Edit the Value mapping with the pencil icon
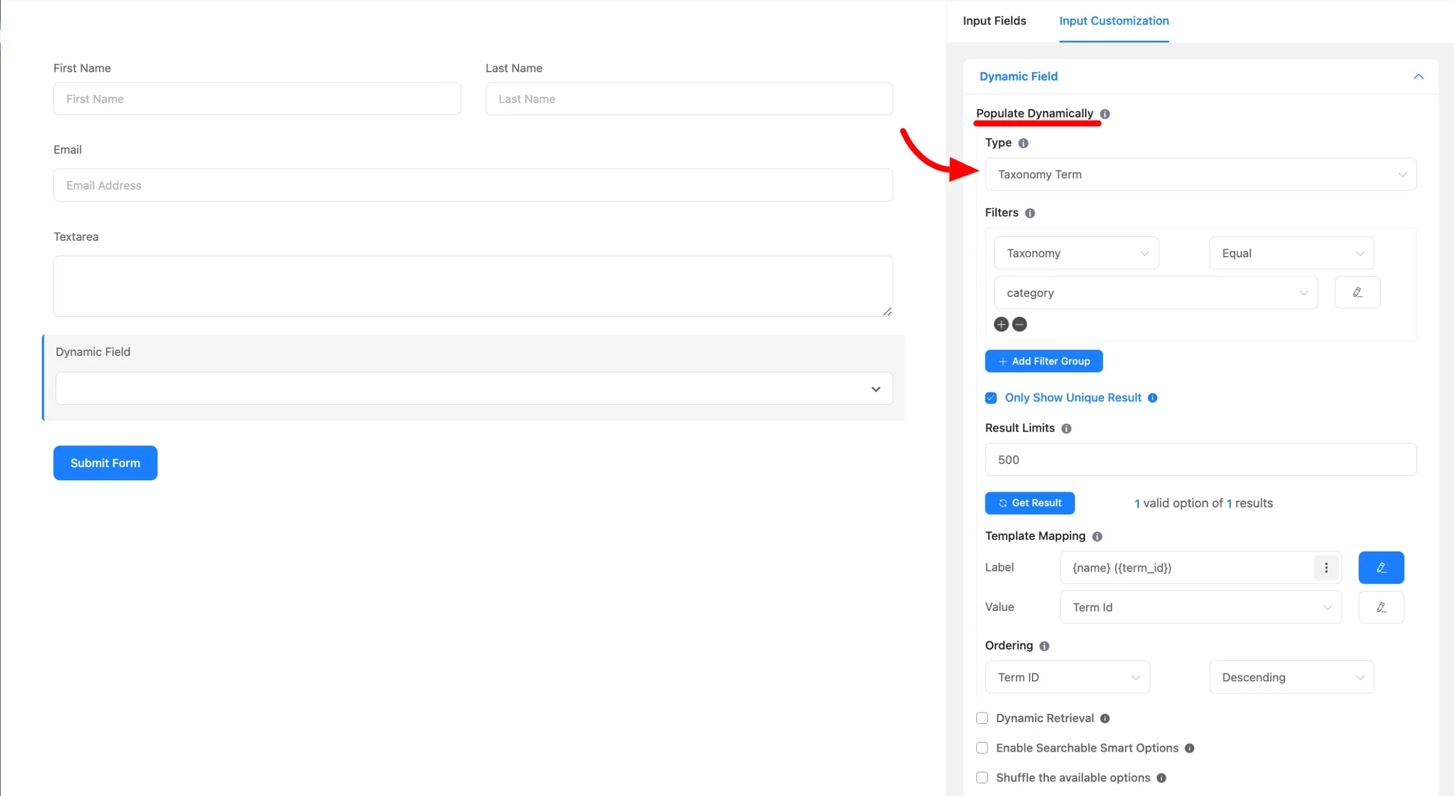 [x=1381, y=607]
